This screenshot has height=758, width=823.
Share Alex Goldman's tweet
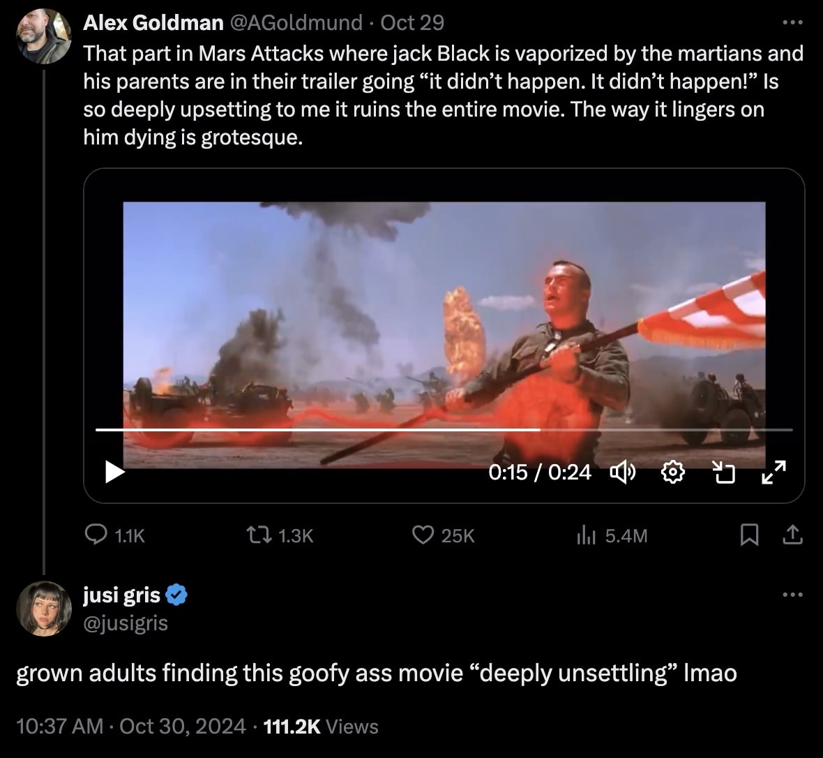tap(793, 535)
